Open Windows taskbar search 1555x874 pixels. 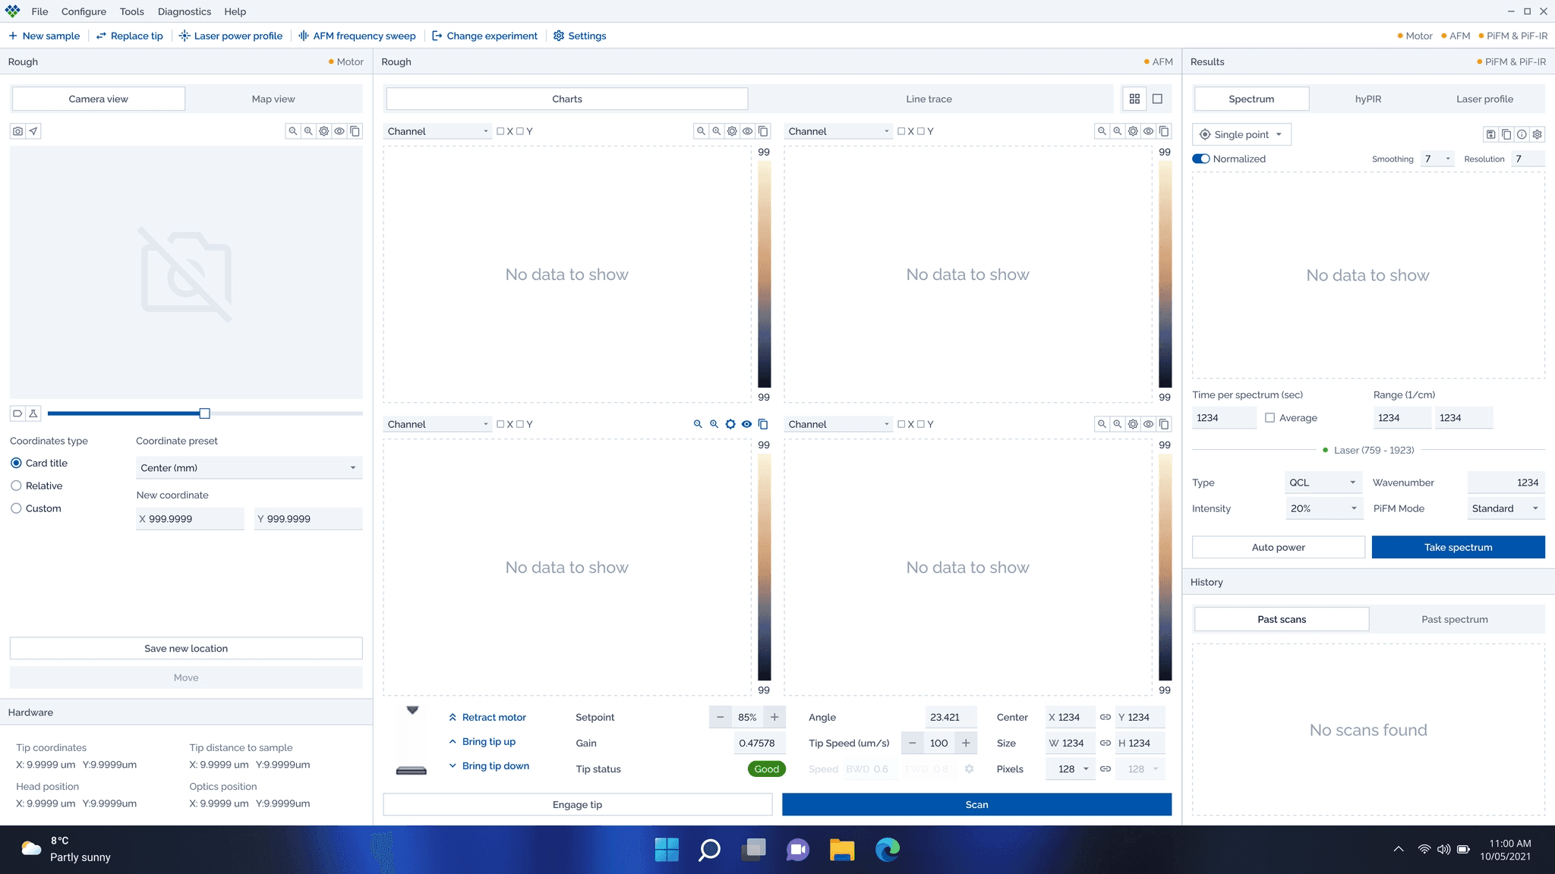[709, 850]
